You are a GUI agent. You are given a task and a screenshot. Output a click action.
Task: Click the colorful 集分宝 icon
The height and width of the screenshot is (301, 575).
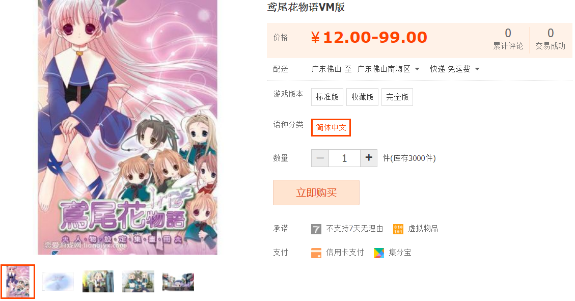pos(379,253)
